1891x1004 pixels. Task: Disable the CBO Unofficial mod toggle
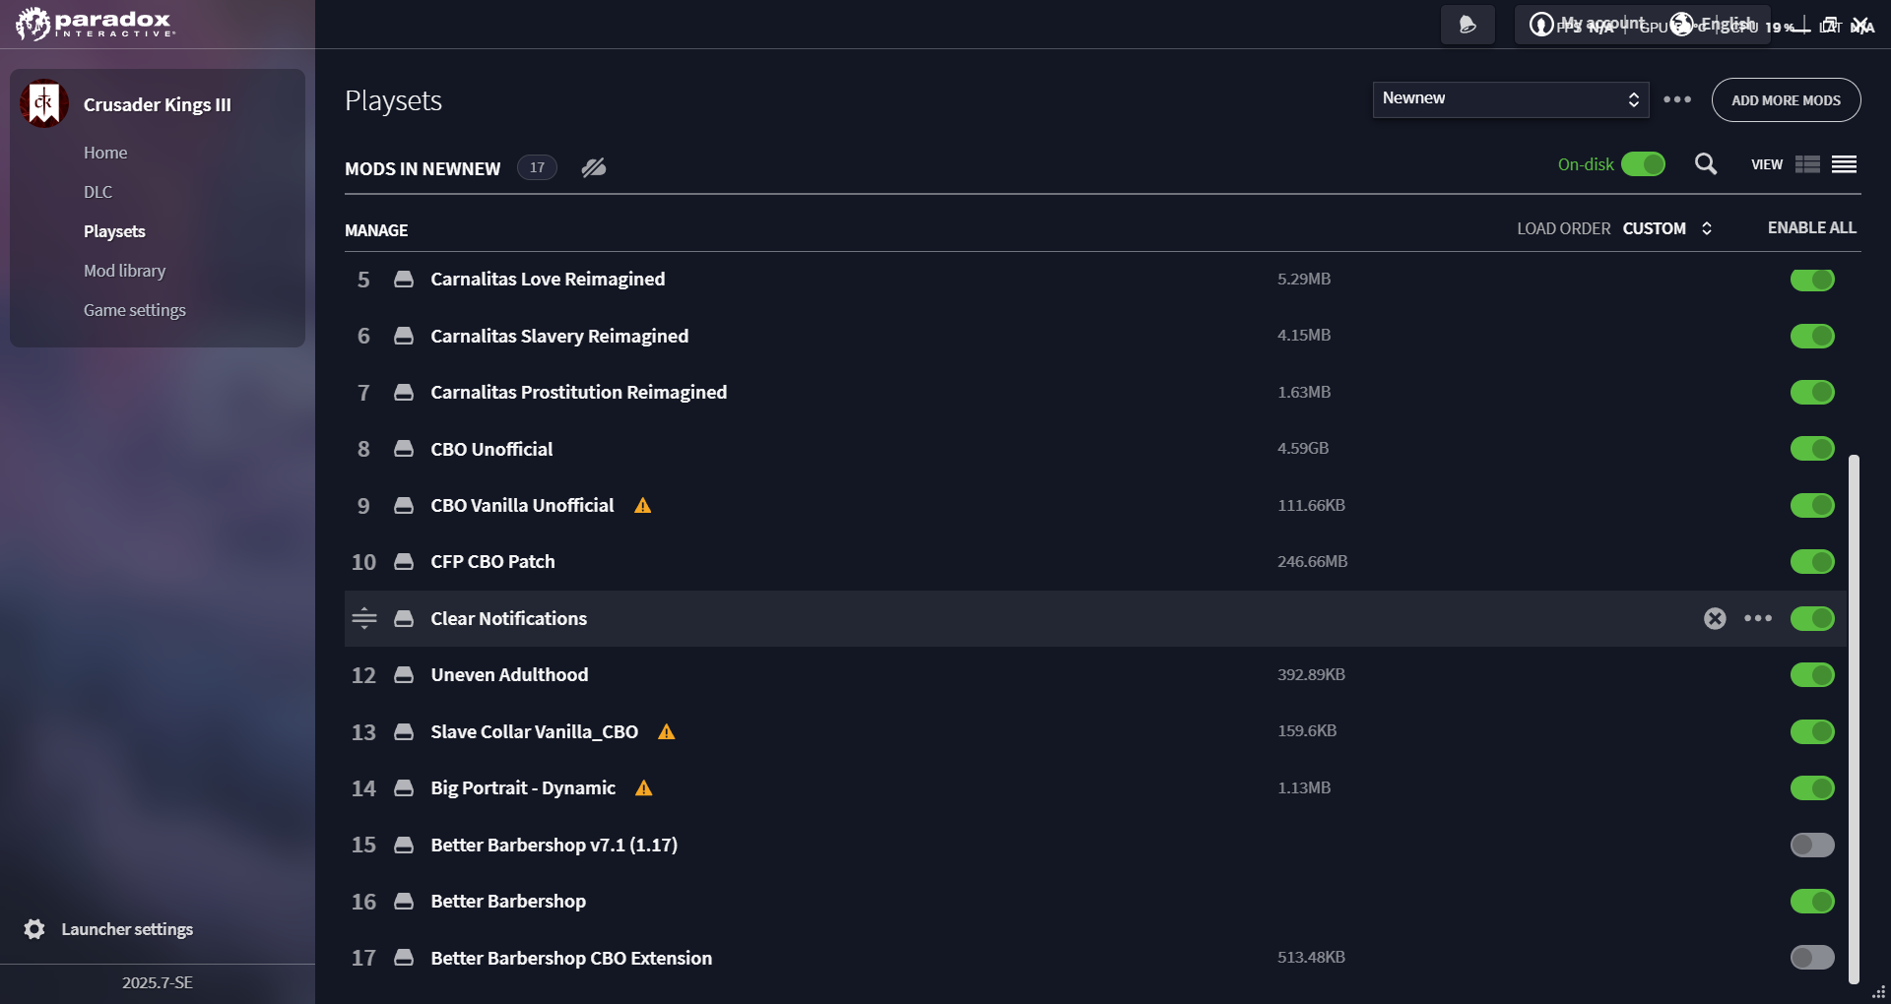(1812, 449)
